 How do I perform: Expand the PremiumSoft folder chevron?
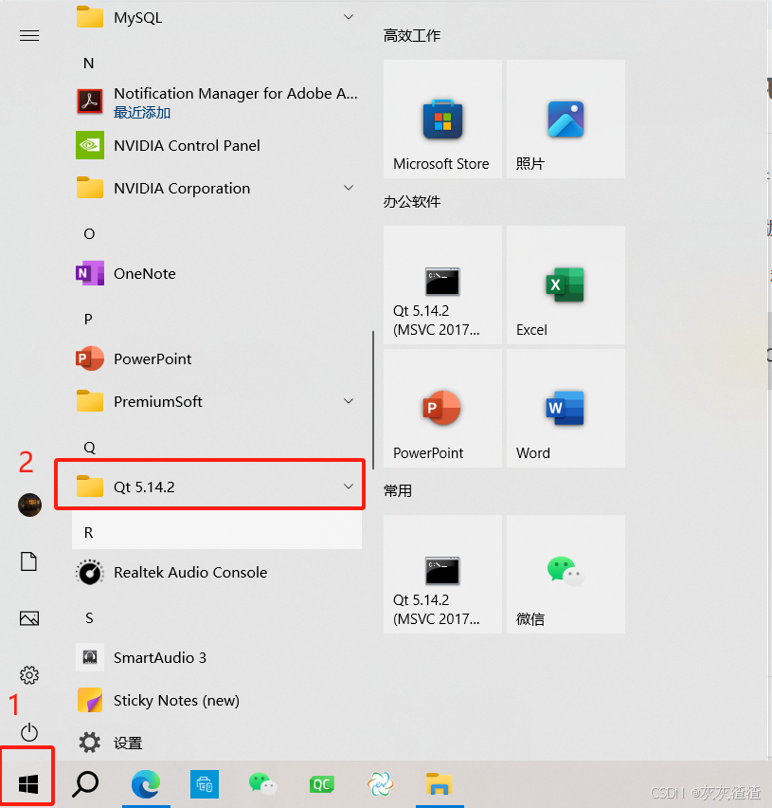tap(349, 401)
